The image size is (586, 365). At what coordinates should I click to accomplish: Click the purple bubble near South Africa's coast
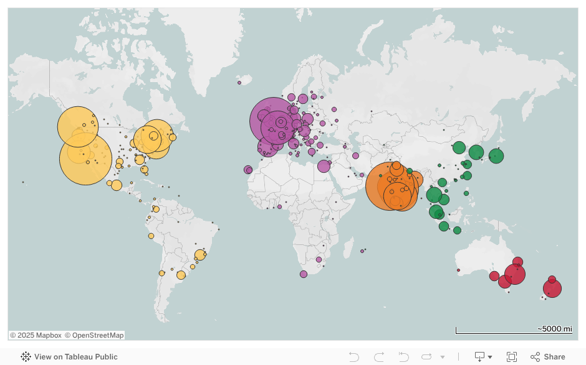coord(304,274)
